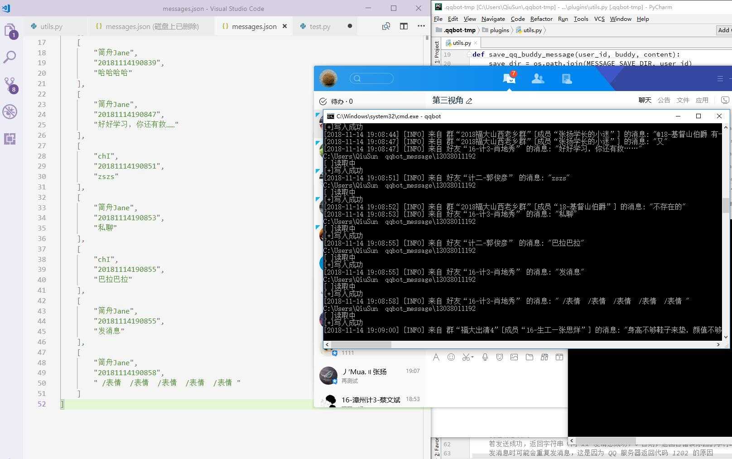
Task: Open the Refactor menu in PyCharm
Action: [x=541, y=19]
